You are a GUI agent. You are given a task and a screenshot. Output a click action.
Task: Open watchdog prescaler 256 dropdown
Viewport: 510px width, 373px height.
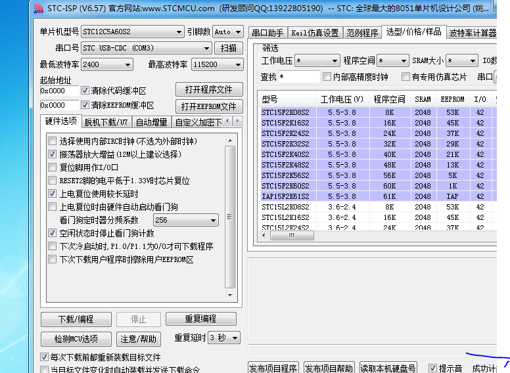click(x=186, y=220)
